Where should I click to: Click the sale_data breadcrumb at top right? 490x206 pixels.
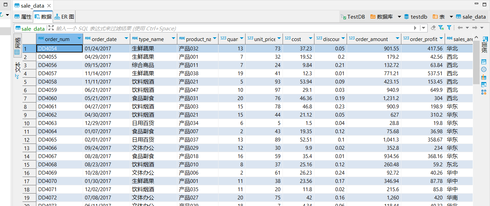tap(471, 17)
